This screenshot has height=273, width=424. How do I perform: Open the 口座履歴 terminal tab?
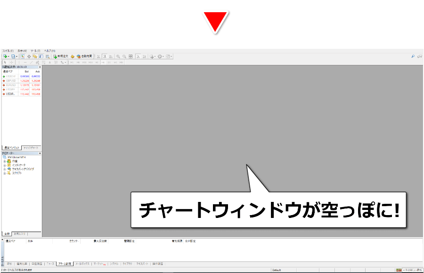37,264
